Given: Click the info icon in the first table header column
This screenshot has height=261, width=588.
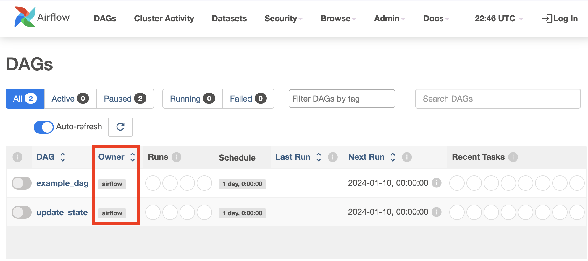Looking at the screenshot, I should [x=17, y=157].
